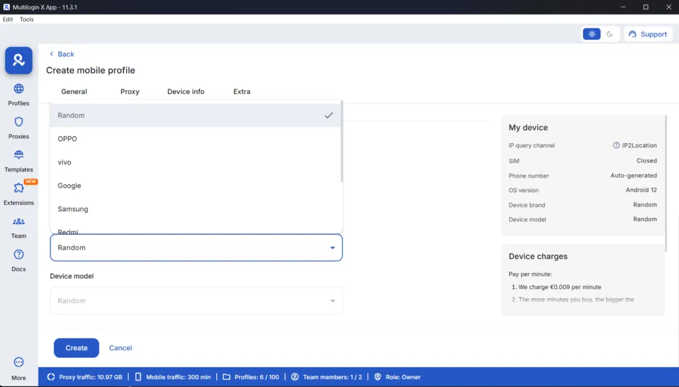Open the Team section icon
The width and height of the screenshot is (679, 387).
[19, 221]
